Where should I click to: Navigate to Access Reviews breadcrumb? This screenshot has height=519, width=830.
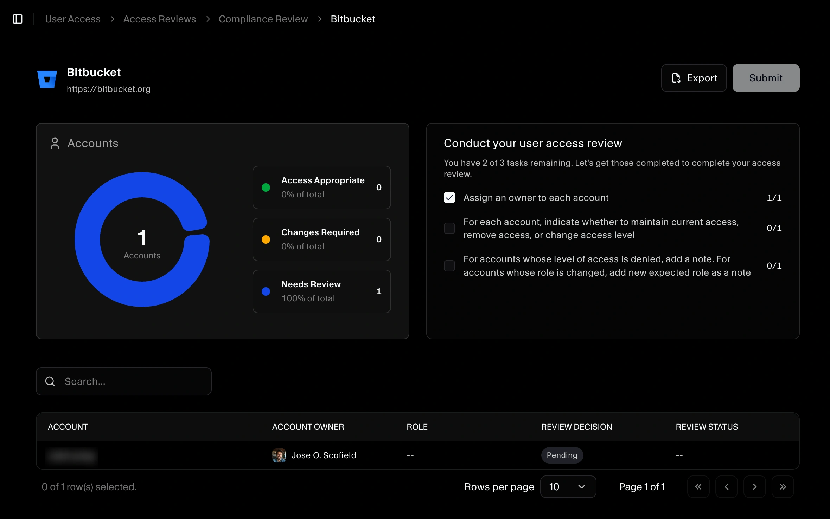(159, 19)
